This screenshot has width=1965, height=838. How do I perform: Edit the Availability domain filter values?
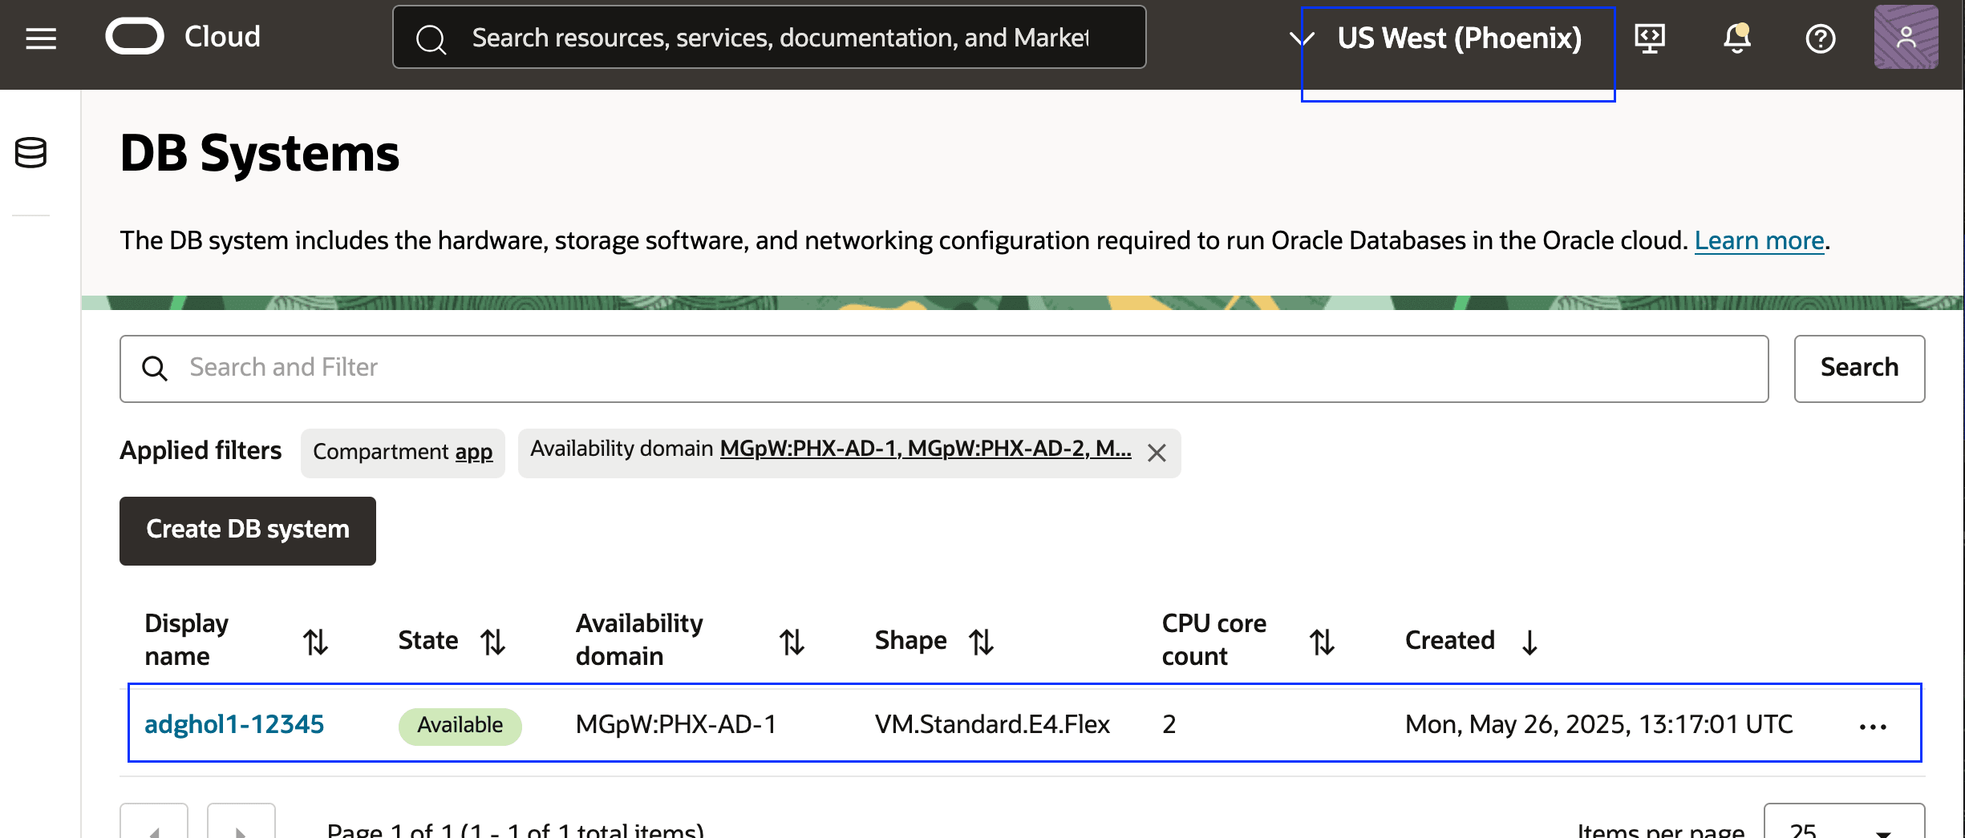point(926,449)
